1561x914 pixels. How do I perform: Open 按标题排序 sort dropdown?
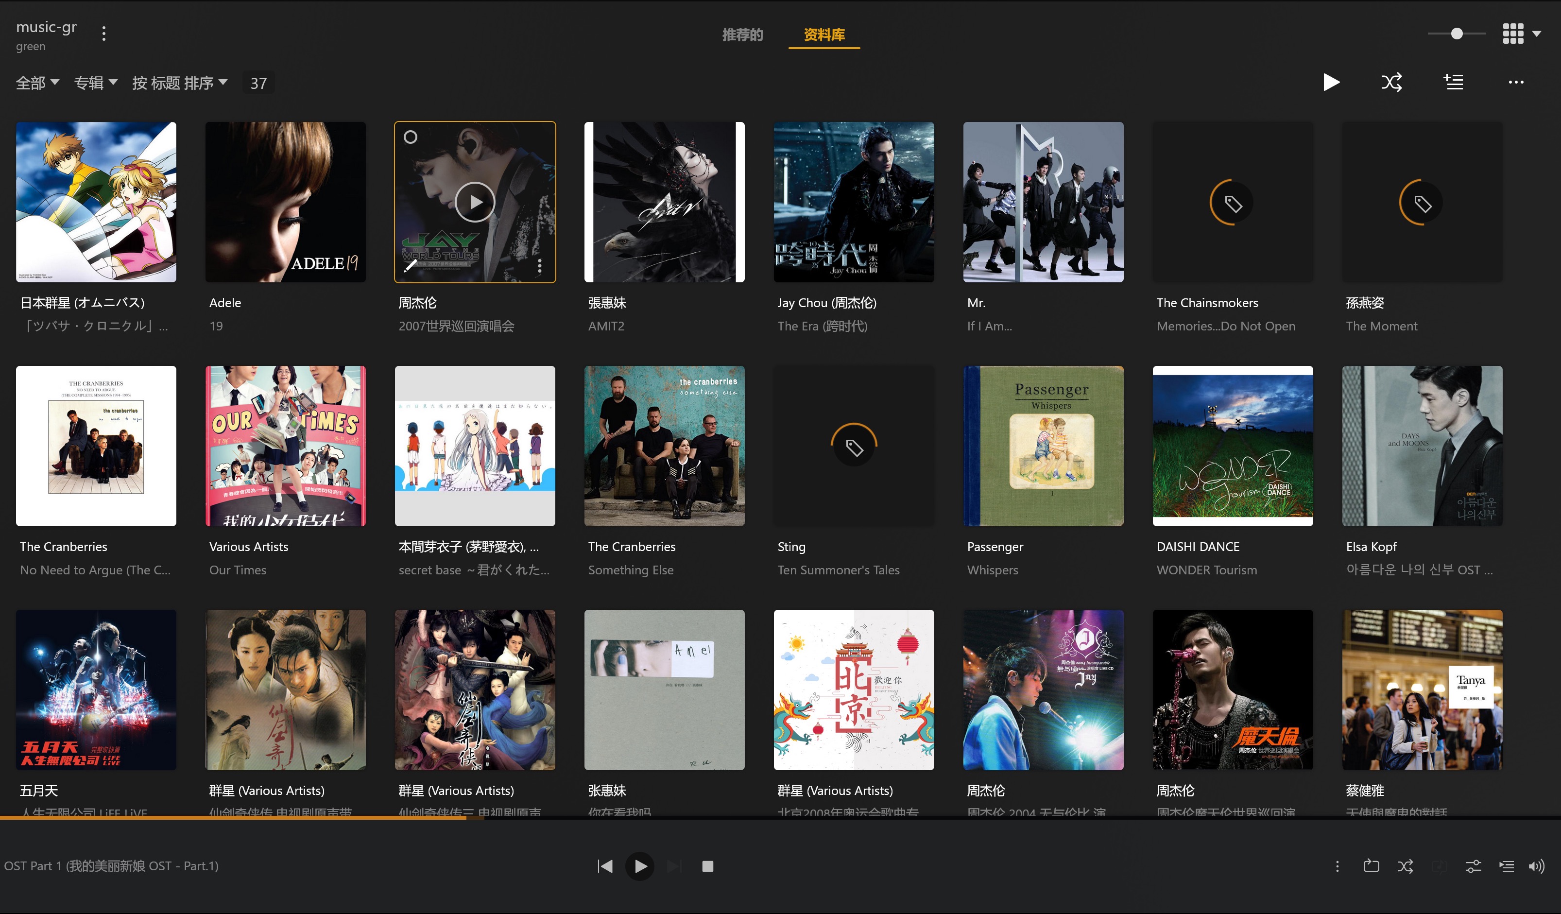[x=180, y=83]
